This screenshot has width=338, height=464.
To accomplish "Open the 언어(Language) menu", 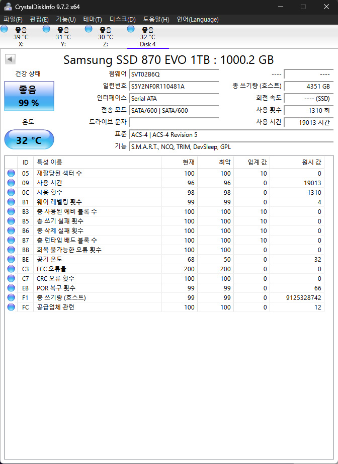I will (198, 20).
